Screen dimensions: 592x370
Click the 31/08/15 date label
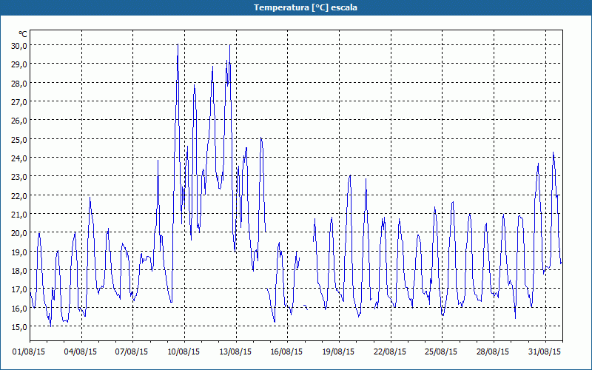[x=545, y=351]
